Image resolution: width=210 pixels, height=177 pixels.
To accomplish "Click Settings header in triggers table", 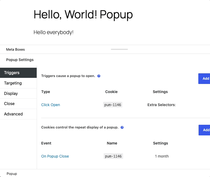I will coord(160,92).
